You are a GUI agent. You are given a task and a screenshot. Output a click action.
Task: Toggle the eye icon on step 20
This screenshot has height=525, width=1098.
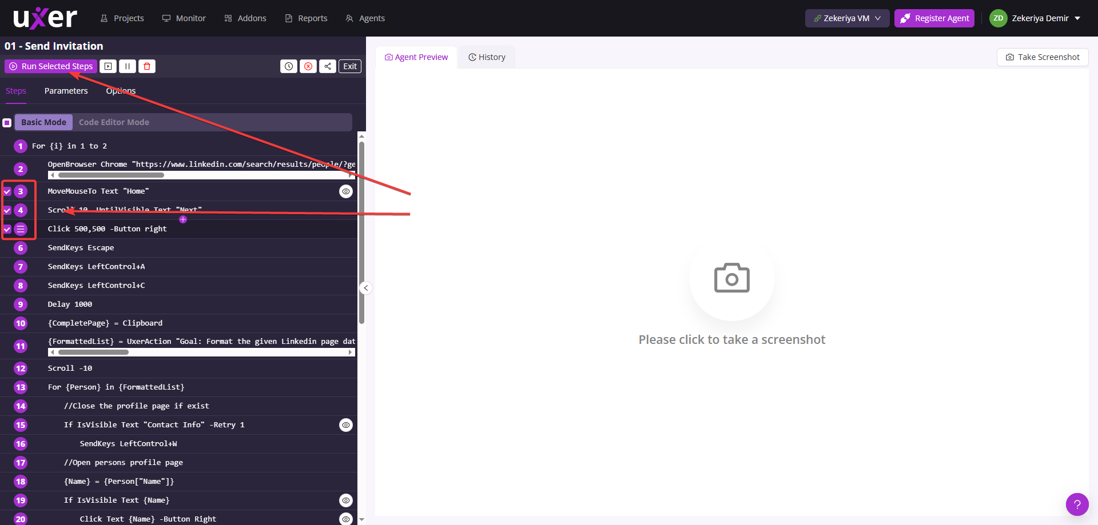(x=346, y=519)
